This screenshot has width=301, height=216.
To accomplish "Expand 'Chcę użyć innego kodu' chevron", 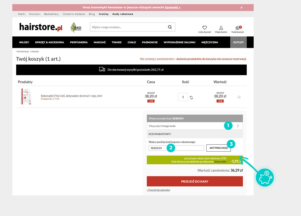I will pos(238,126).
